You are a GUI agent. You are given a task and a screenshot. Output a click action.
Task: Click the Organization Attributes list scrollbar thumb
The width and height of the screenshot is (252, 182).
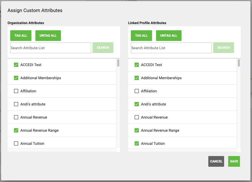[118, 63]
